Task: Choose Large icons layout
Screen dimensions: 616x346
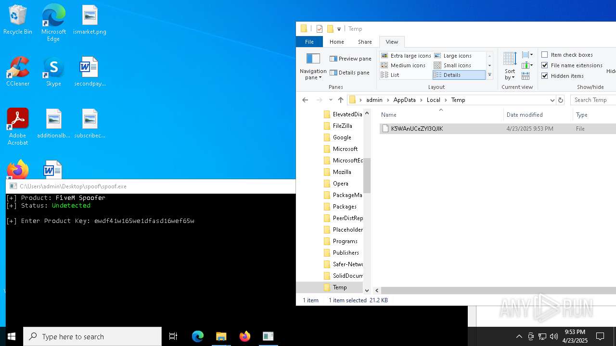Action: click(x=453, y=56)
